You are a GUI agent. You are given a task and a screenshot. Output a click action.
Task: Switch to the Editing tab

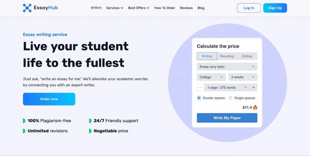click(247, 56)
